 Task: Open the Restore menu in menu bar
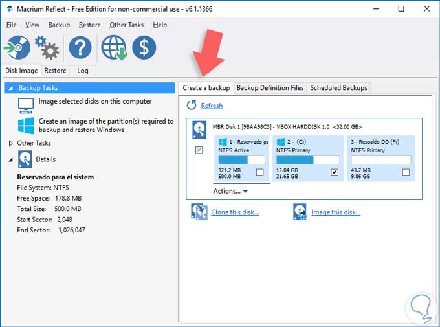point(90,25)
